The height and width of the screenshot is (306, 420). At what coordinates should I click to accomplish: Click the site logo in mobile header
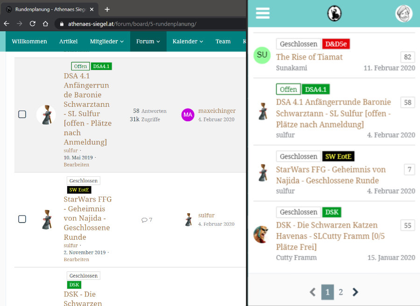click(334, 14)
